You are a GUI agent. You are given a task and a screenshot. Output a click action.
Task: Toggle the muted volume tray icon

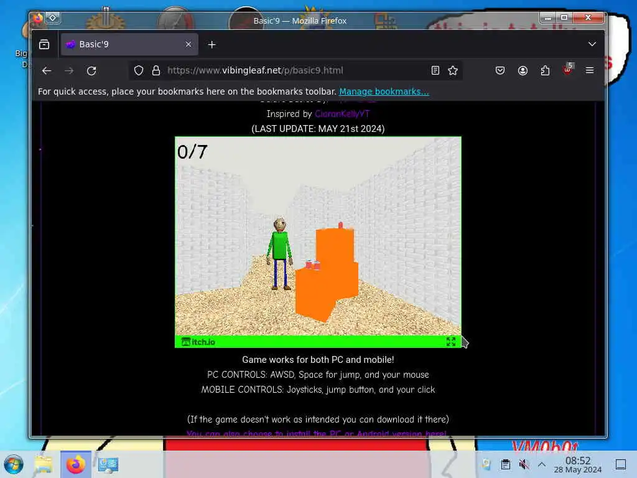tap(524, 464)
